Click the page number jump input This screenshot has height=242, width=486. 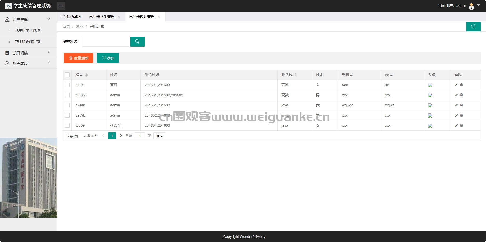(140, 136)
